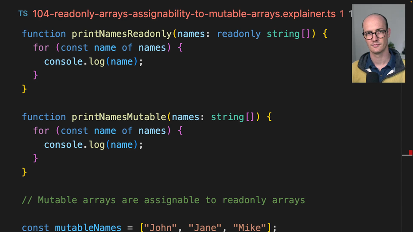Screen dimensions: 413x232
Task: Click the gray scrollbar handle at right edge
Action: 407,155
